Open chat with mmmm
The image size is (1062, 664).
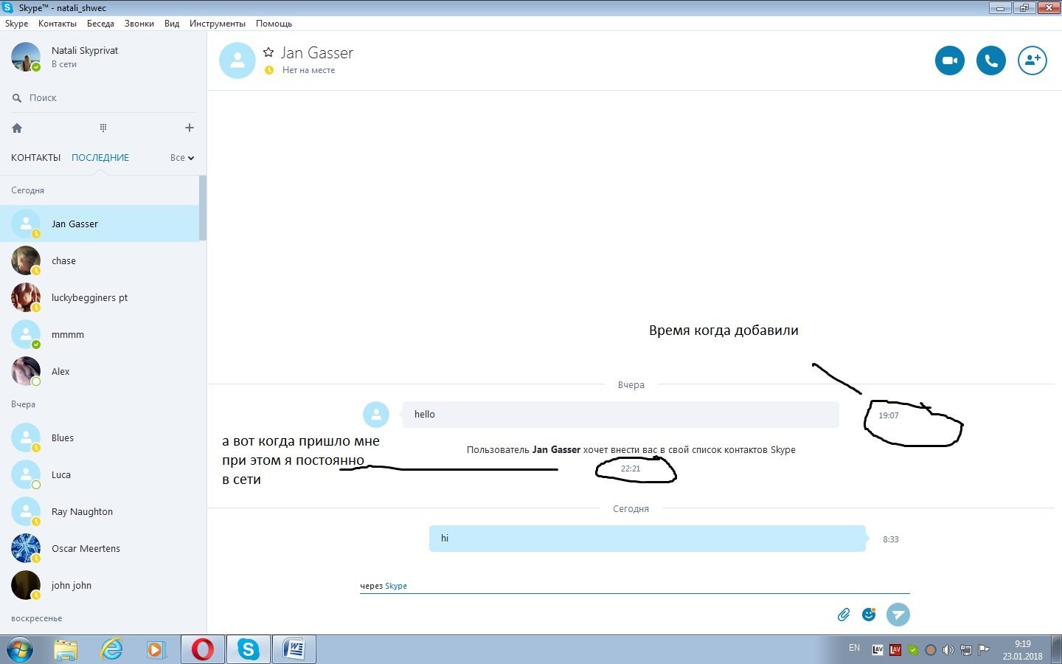pyautogui.click(x=100, y=334)
